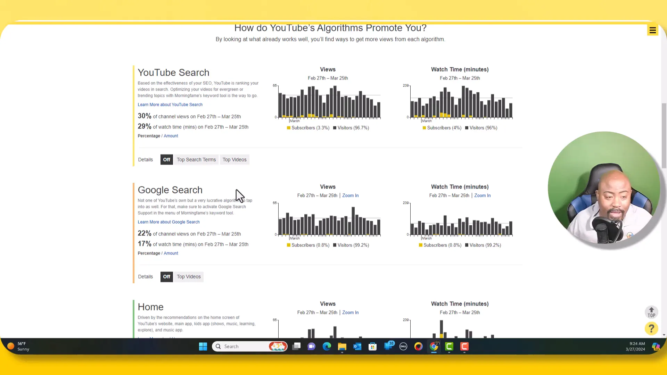The image size is (667, 375).
Task: Toggle Visitors (96.7%) legend in YouTube Search Views
Action: pos(351,128)
